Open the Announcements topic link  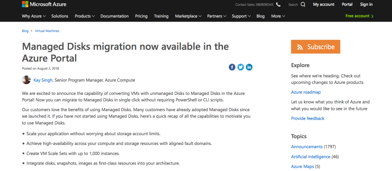307,147
